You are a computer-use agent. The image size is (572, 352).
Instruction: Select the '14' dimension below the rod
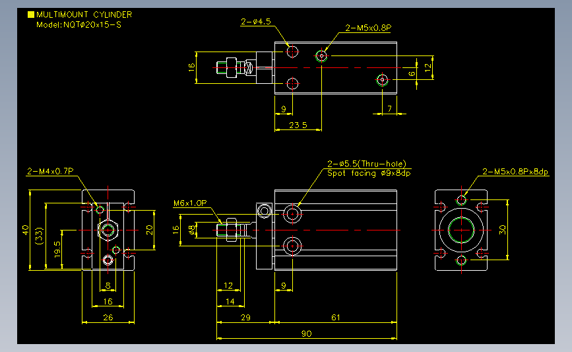tap(230, 302)
